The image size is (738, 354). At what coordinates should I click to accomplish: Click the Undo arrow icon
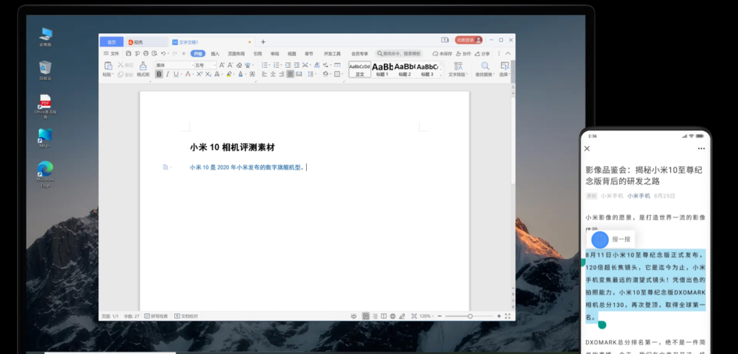pos(163,53)
